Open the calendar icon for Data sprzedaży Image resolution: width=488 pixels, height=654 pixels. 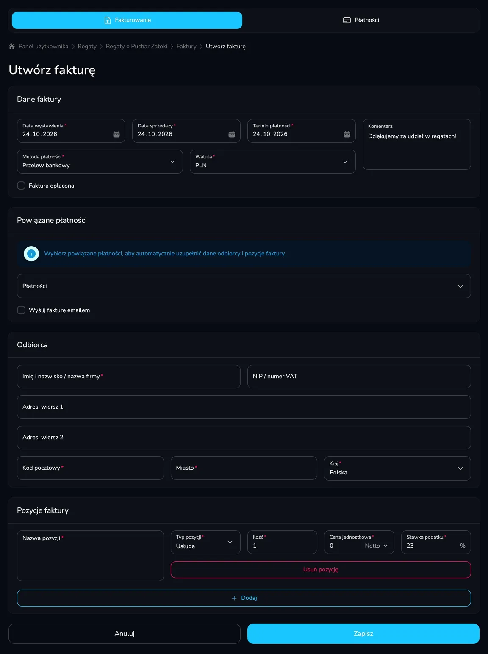[232, 134]
